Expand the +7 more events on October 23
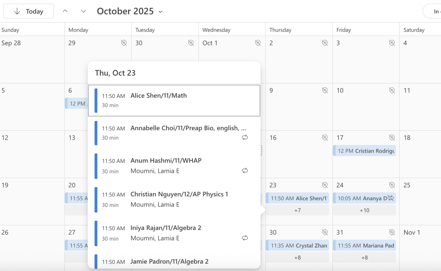This screenshot has width=441, height=271. coord(297,210)
